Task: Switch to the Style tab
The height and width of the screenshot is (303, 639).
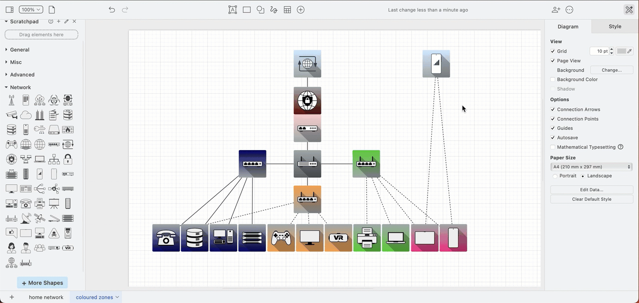Action: pyautogui.click(x=615, y=26)
